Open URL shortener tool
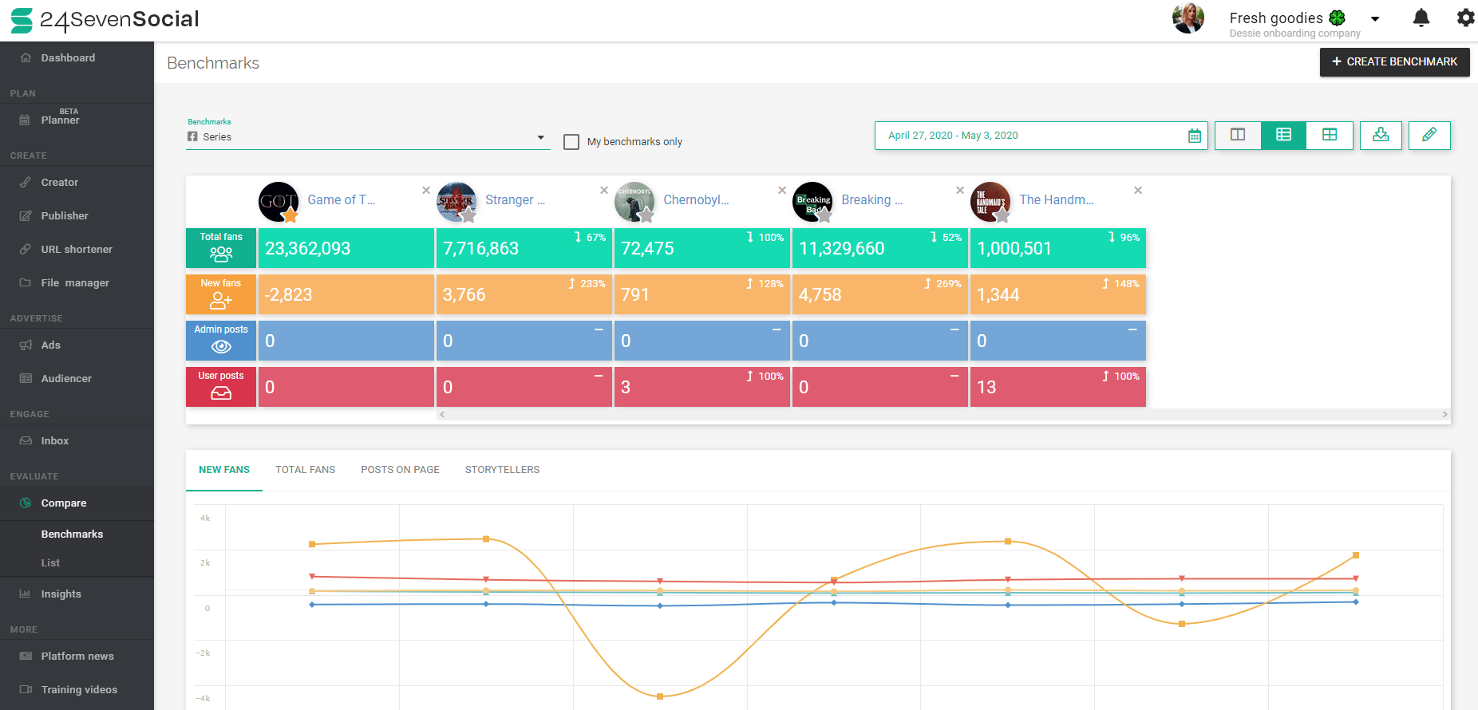Screen dimensions: 1478x710 77,250
